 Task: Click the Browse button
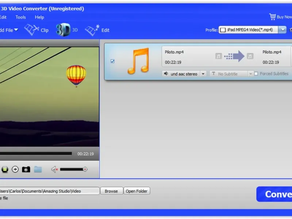click(111, 191)
